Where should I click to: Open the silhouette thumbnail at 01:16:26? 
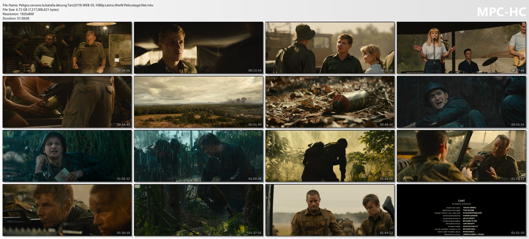coord(330,156)
